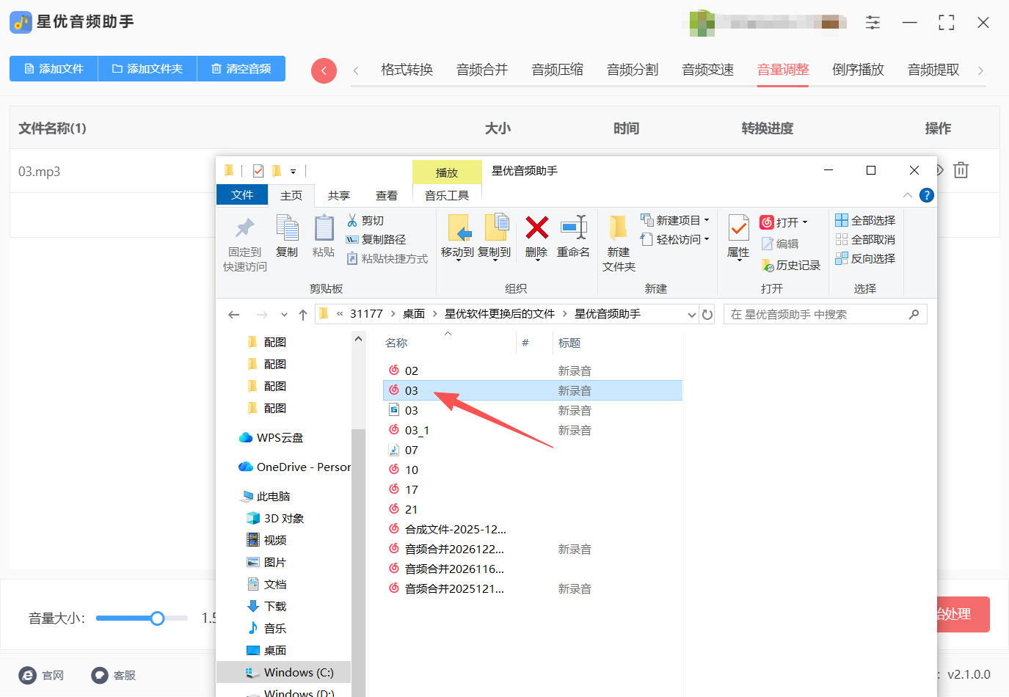
Task: Switch to the 查看 ribbon tab
Action: (x=387, y=195)
